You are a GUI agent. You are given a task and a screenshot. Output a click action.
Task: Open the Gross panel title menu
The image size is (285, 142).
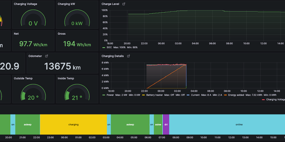[x=62, y=34]
